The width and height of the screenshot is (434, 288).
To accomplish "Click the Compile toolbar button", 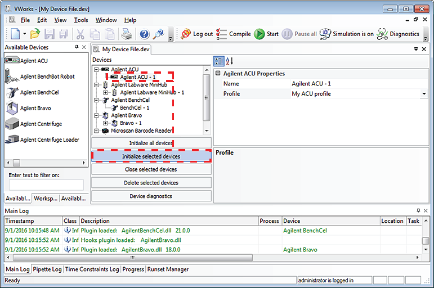I will pos(234,34).
